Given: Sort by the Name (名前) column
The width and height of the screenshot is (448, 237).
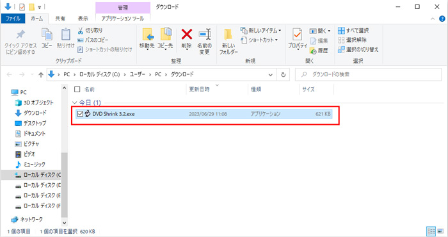Looking at the screenshot, I should coord(90,90).
